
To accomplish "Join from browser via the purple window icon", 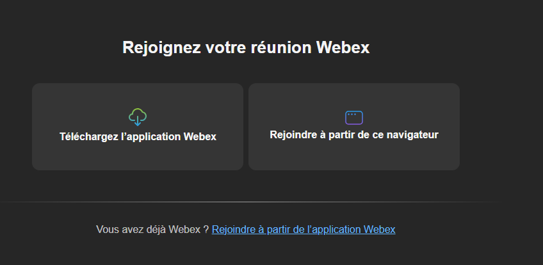I will 354,117.
